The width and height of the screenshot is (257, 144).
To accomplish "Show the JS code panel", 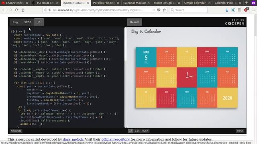I will coord(39,22).
